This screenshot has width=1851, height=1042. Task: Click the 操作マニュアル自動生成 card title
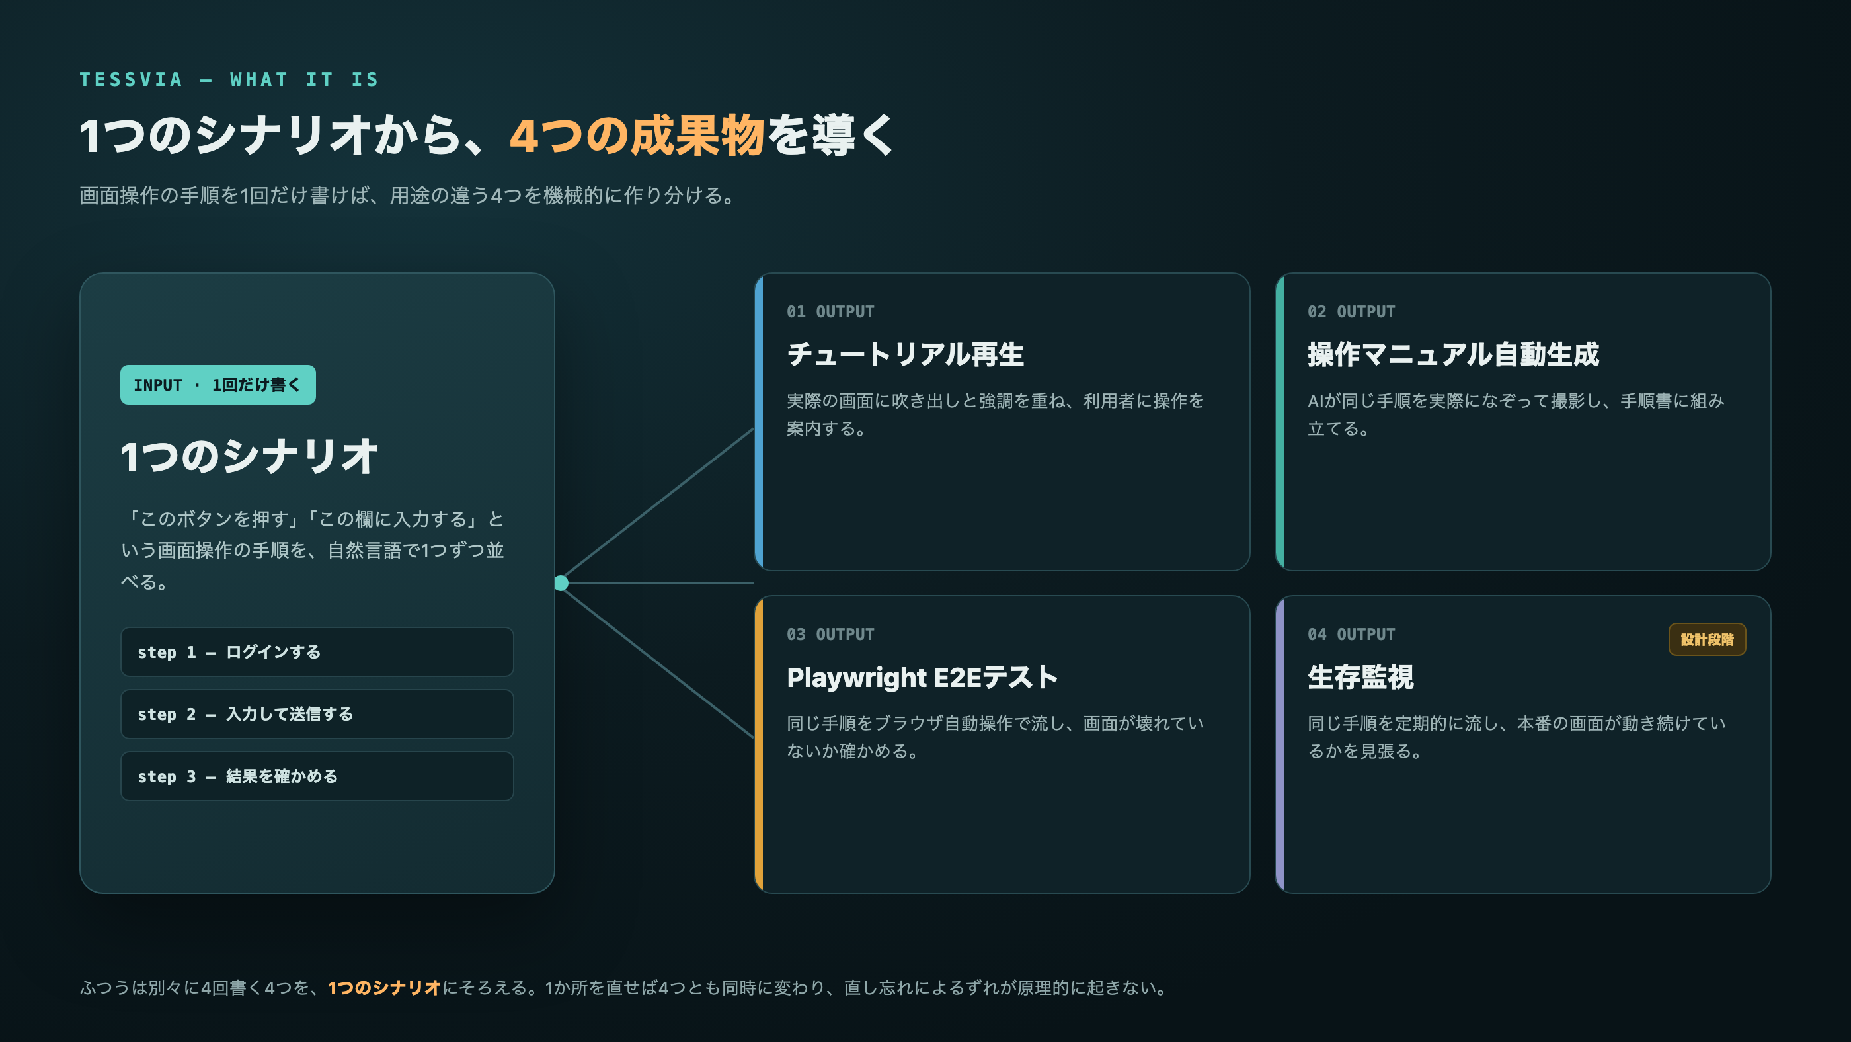point(1453,354)
